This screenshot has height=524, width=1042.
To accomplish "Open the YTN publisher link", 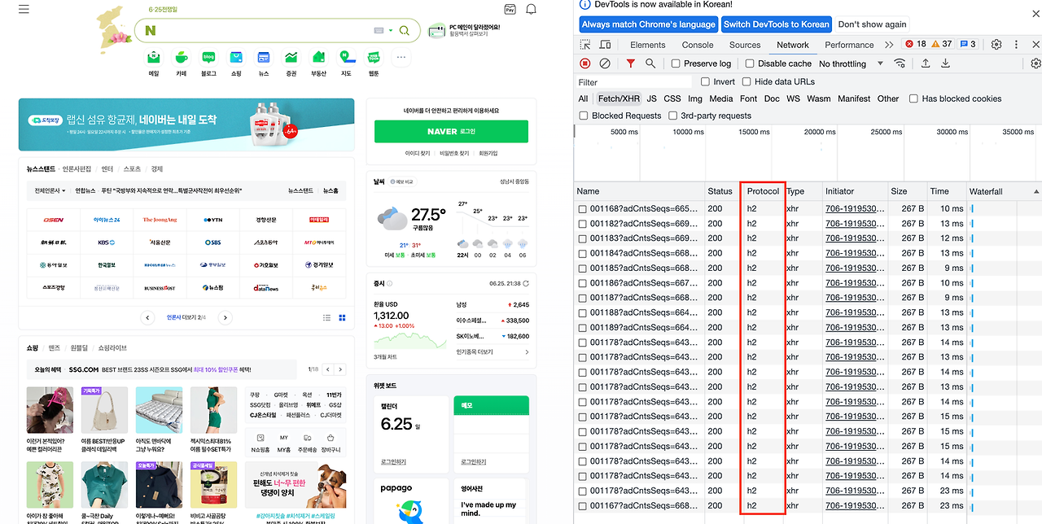I will pyautogui.click(x=212, y=220).
